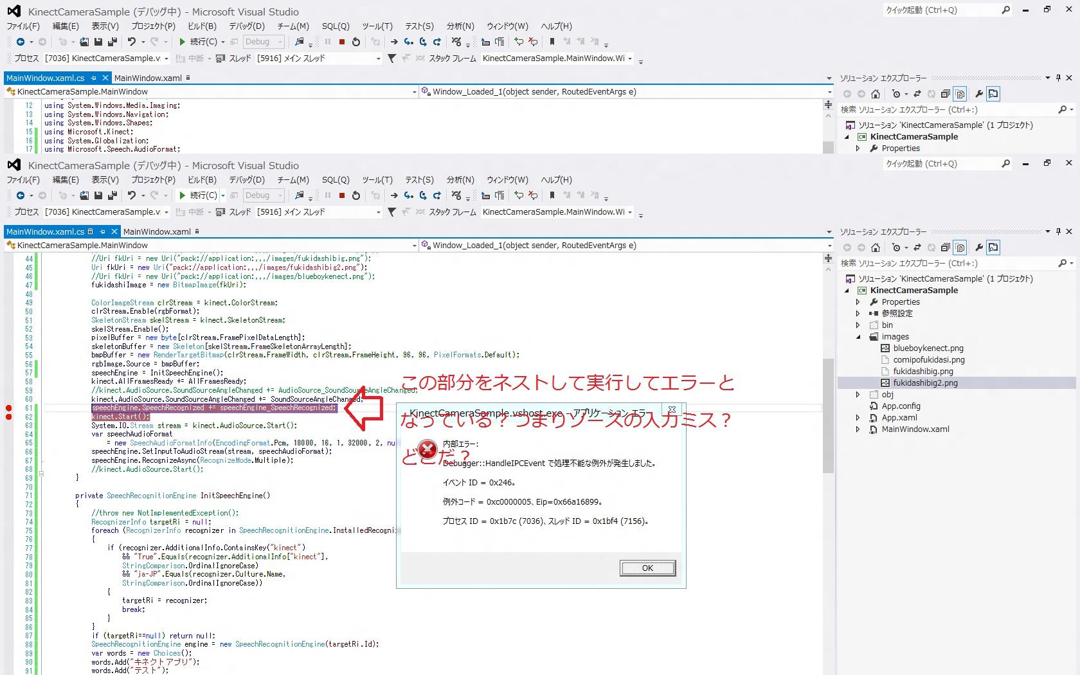Toggle Show All Files in upper Solution Explorer
The width and height of the screenshot is (1080, 675).
pyautogui.click(x=960, y=94)
